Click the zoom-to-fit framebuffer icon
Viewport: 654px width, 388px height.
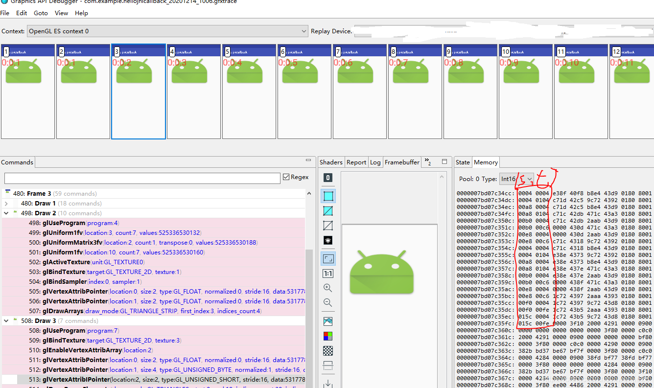pos(328,258)
